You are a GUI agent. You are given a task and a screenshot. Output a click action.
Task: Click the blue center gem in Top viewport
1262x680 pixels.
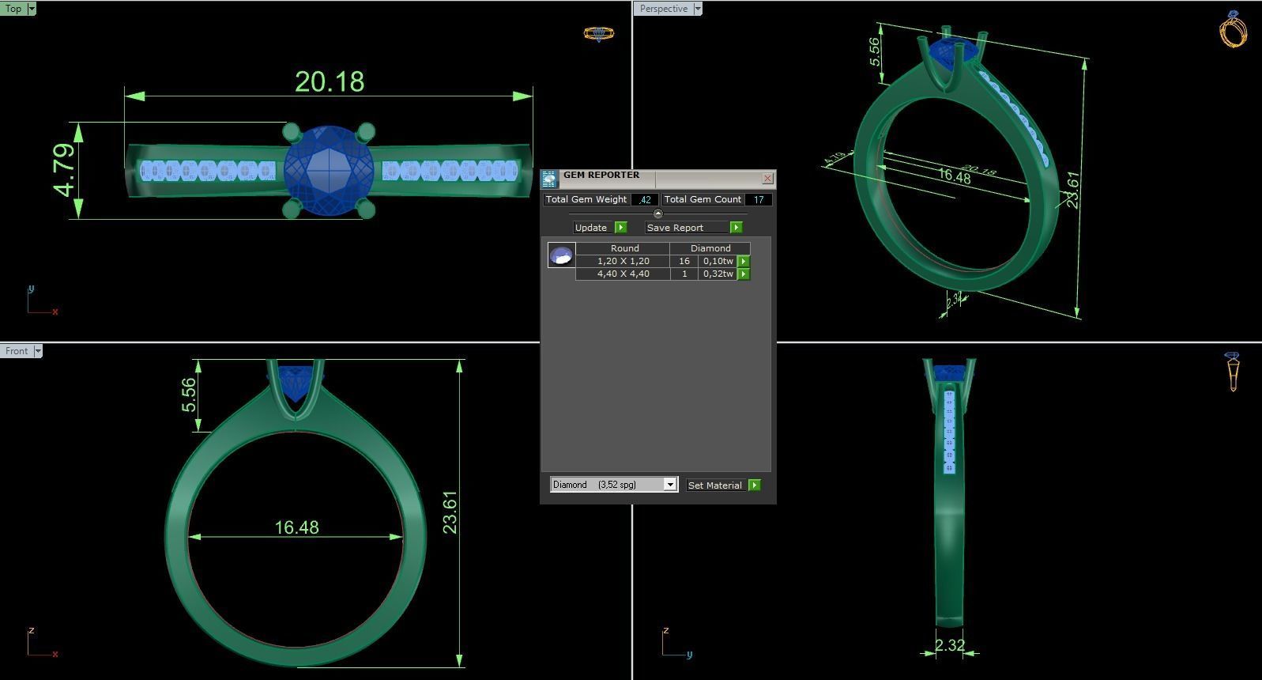[329, 170]
